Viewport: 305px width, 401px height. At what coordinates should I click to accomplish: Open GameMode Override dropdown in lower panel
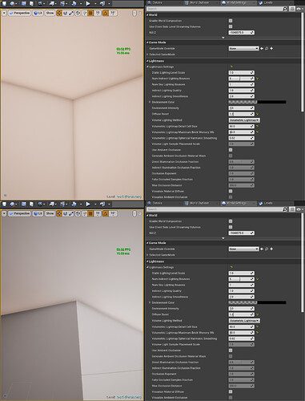(x=243, y=249)
